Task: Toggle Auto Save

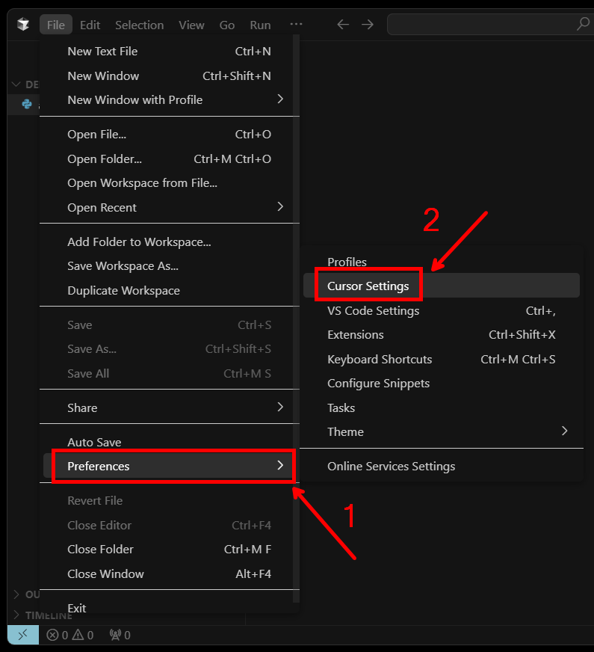Action: 169,442
